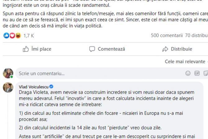This screenshot has height=139, width=208.
Task: Click your own avatar beside comment box
Action: 8,73
